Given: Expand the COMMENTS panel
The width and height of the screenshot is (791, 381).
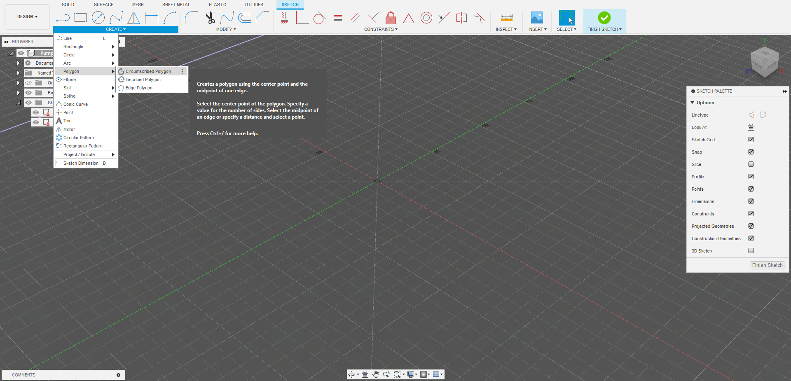Looking at the screenshot, I should (x=118, y=375).
